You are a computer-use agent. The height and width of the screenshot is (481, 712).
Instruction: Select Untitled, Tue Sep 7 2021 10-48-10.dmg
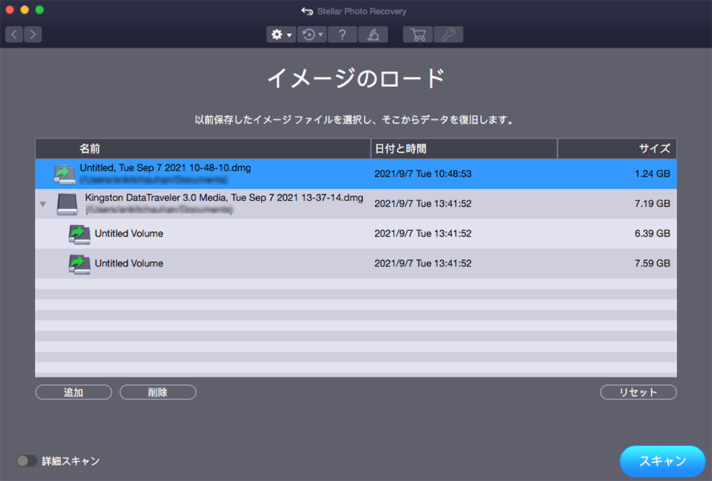coord(356,174)
